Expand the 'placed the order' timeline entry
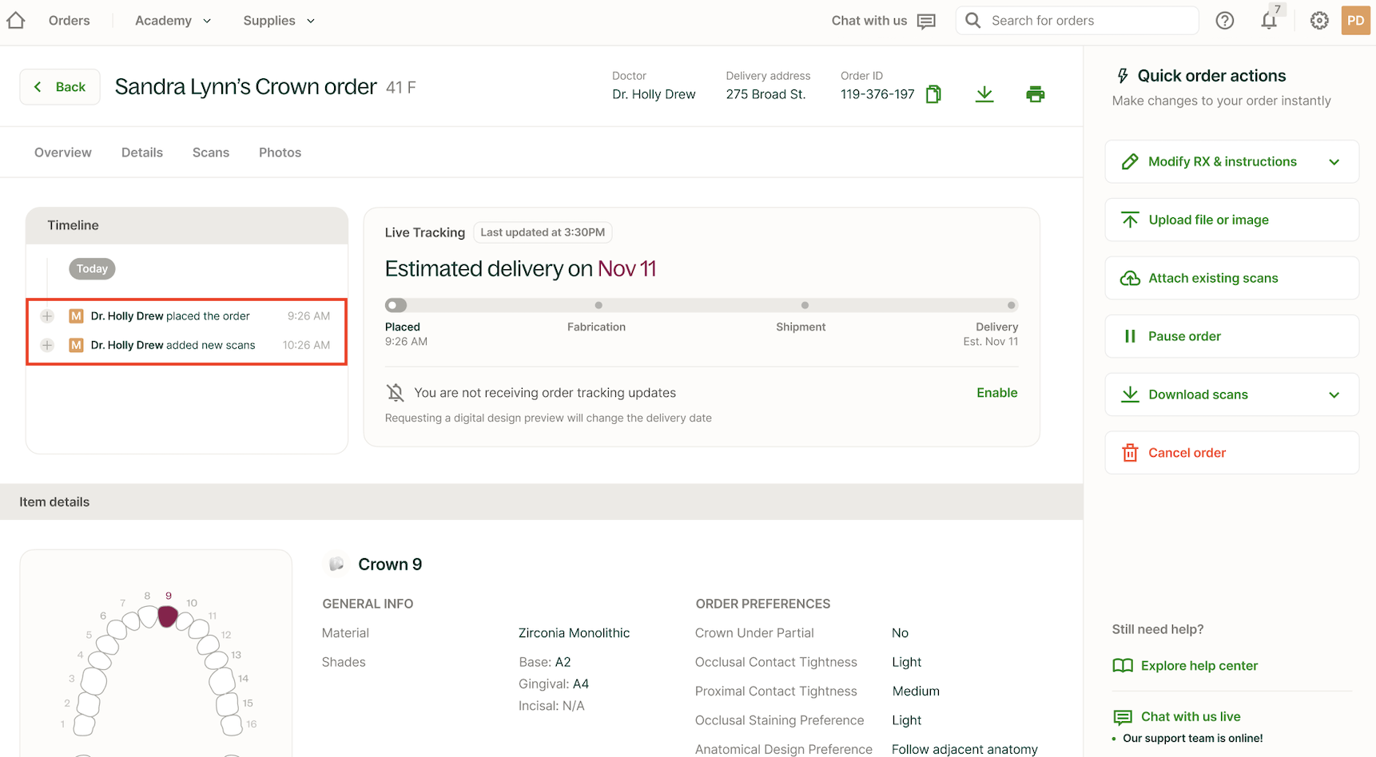 click(x=48, y=316)
